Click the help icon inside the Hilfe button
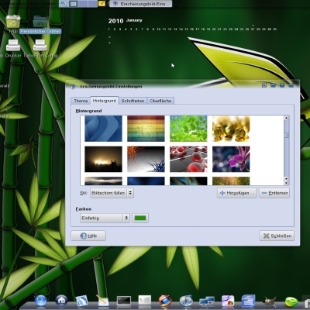Viewport: 310px width, 310px height. point(83,236)
